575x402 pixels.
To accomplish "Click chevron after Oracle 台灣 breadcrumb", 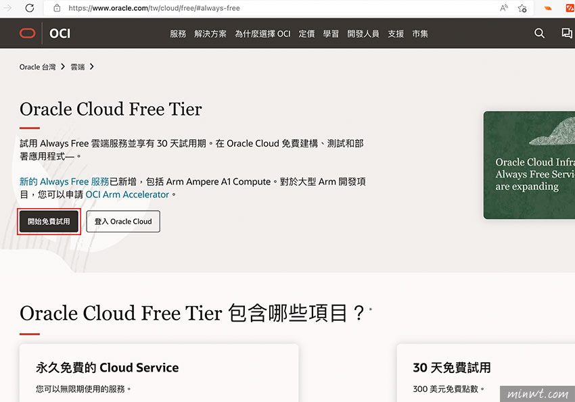I will pyautogui.click(x=63, y=67).
